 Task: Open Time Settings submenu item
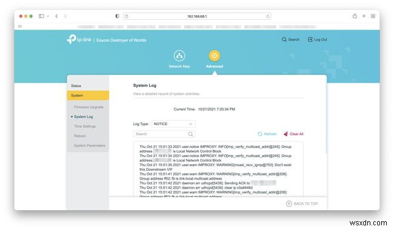click(85, 126)
